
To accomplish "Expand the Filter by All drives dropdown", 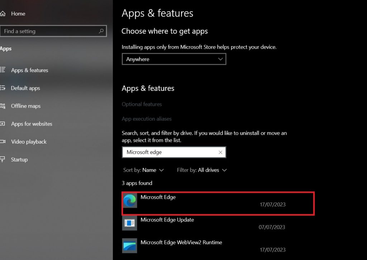I will 202,170.
